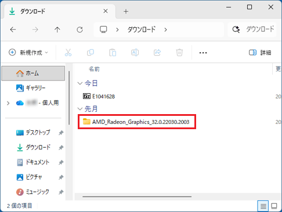Viewport: 282px width, 212px height.
Task: Expand the OneDrive 個人用 tree node
Action: click(x=8, y=103)
